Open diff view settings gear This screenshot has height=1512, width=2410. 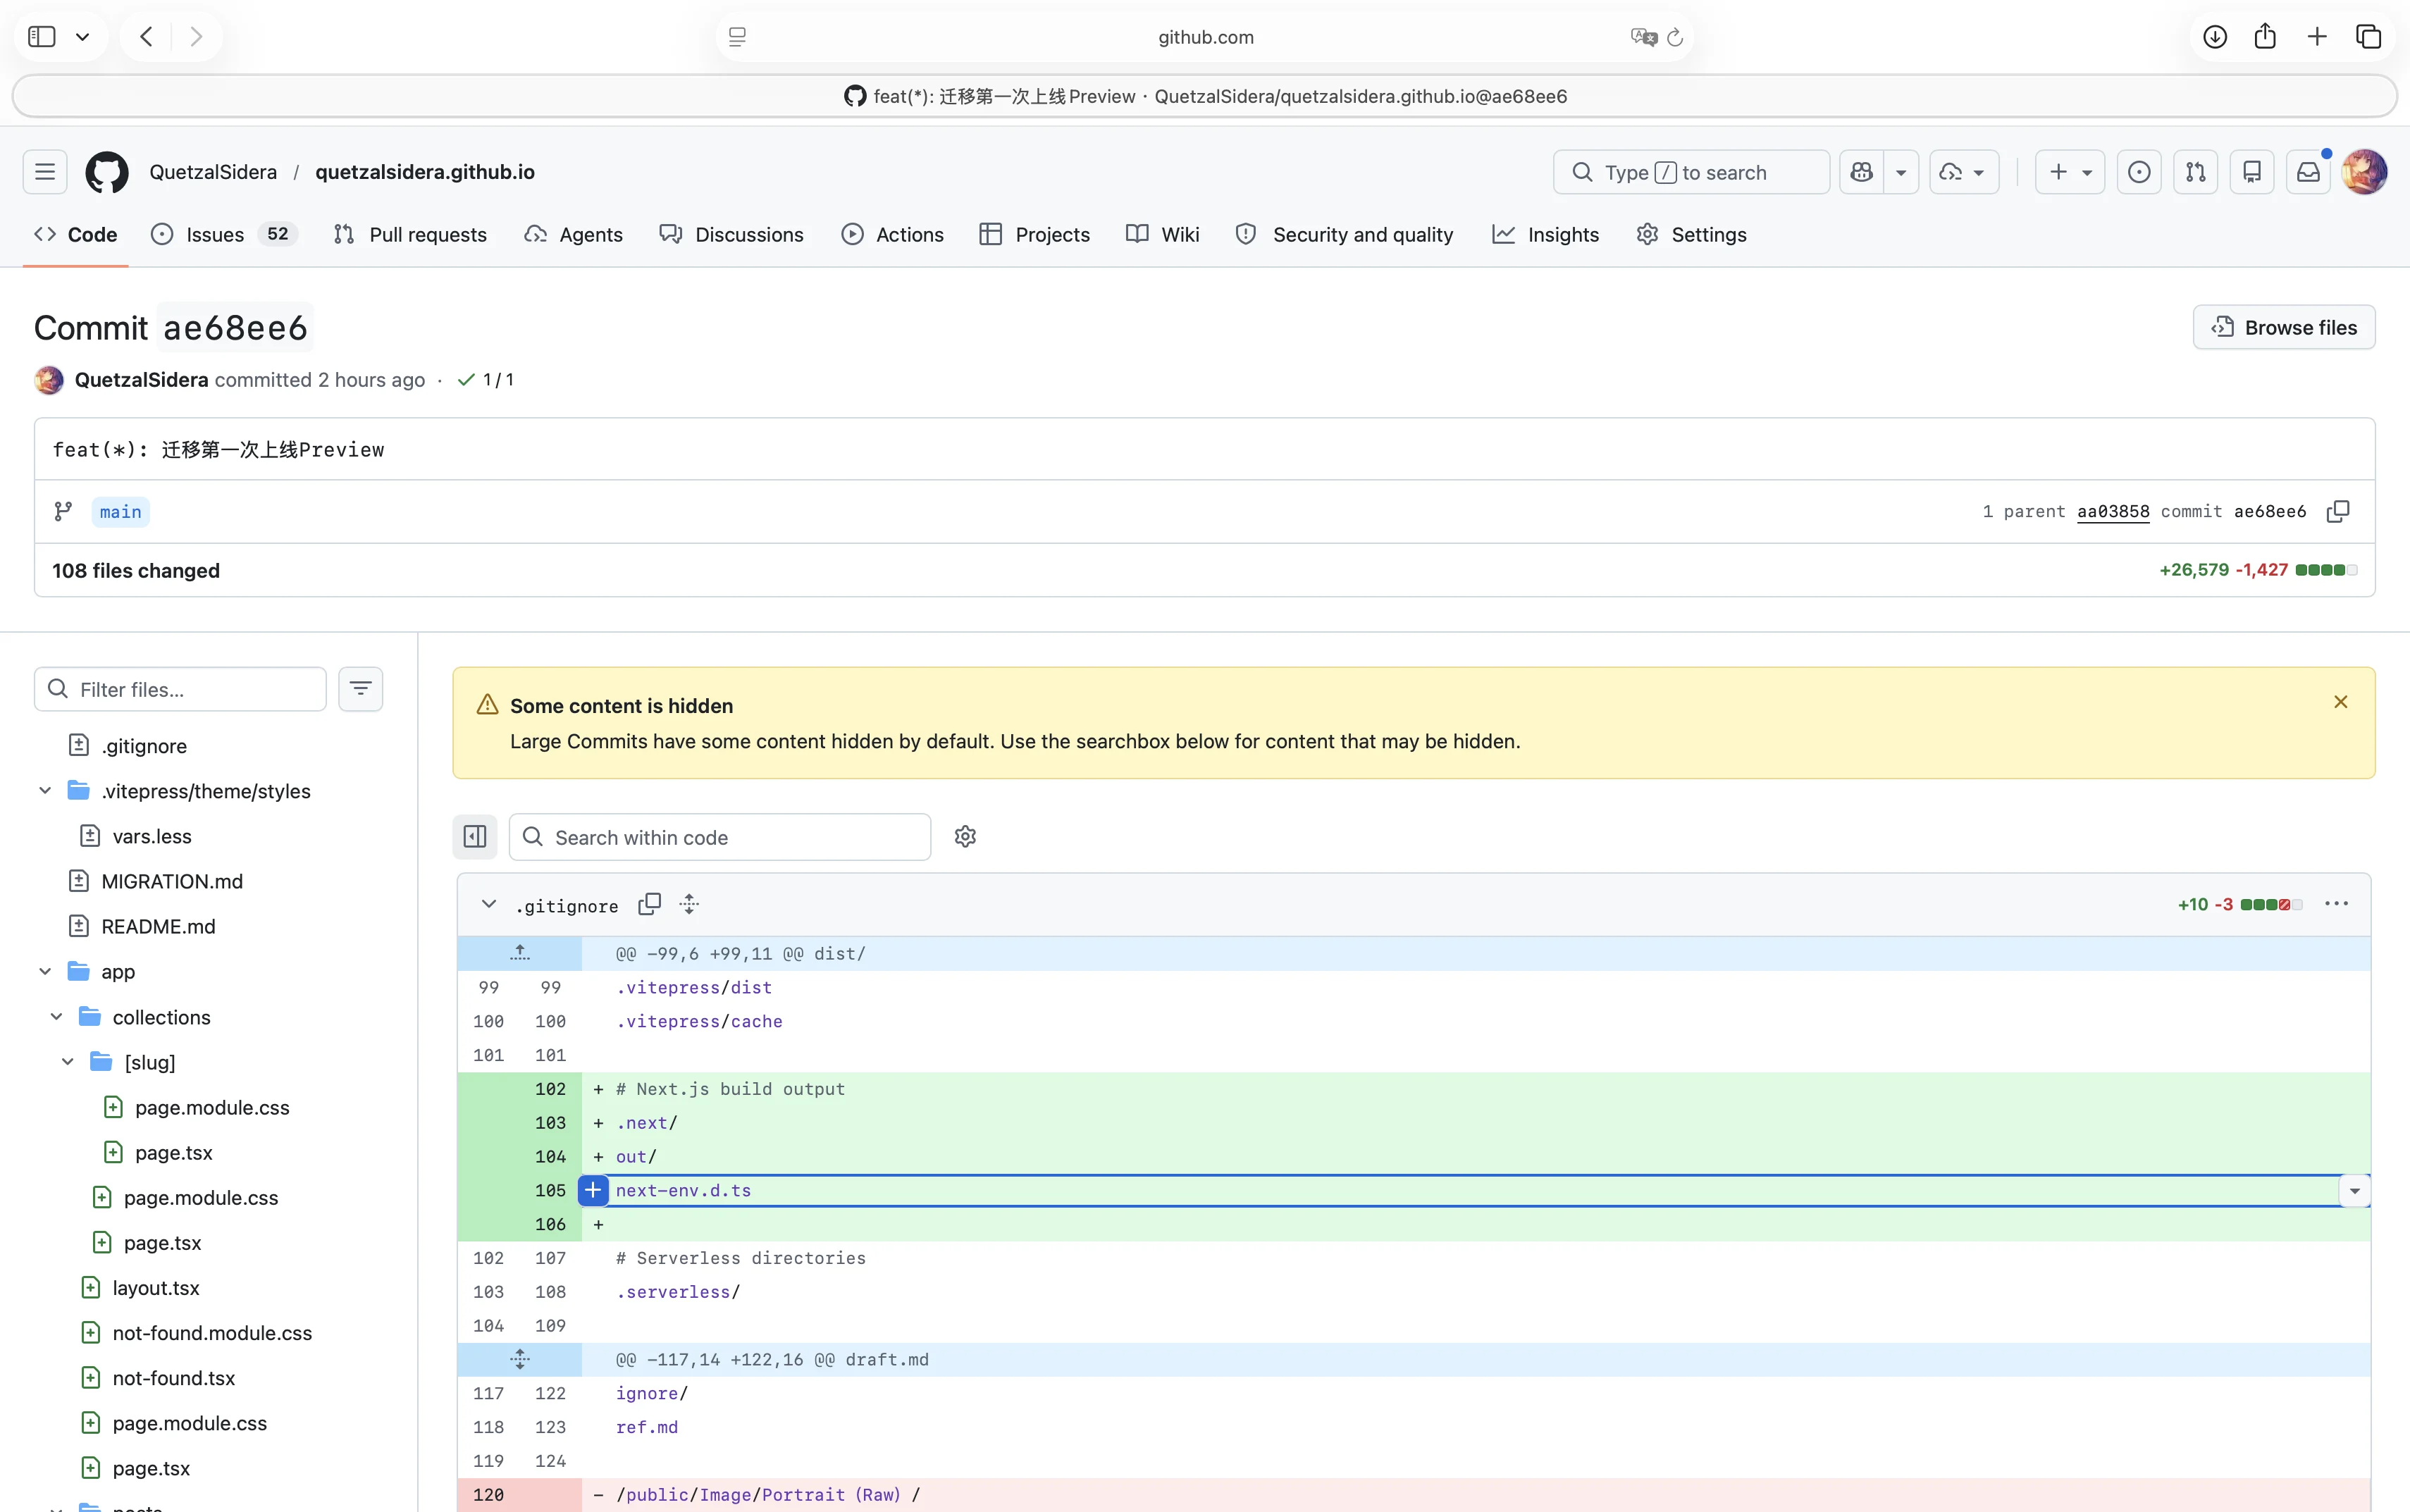965,836
